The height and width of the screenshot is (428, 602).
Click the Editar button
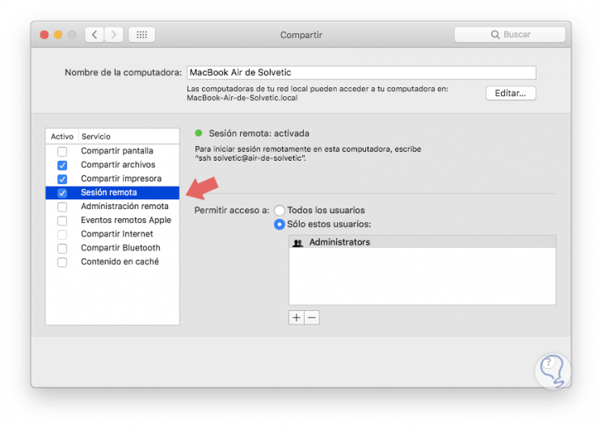[510, 93]
